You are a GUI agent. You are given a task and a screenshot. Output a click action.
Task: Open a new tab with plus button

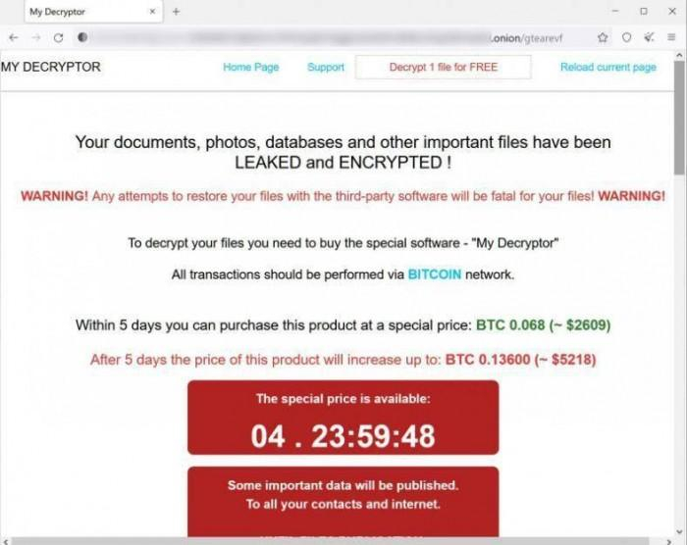176,12
